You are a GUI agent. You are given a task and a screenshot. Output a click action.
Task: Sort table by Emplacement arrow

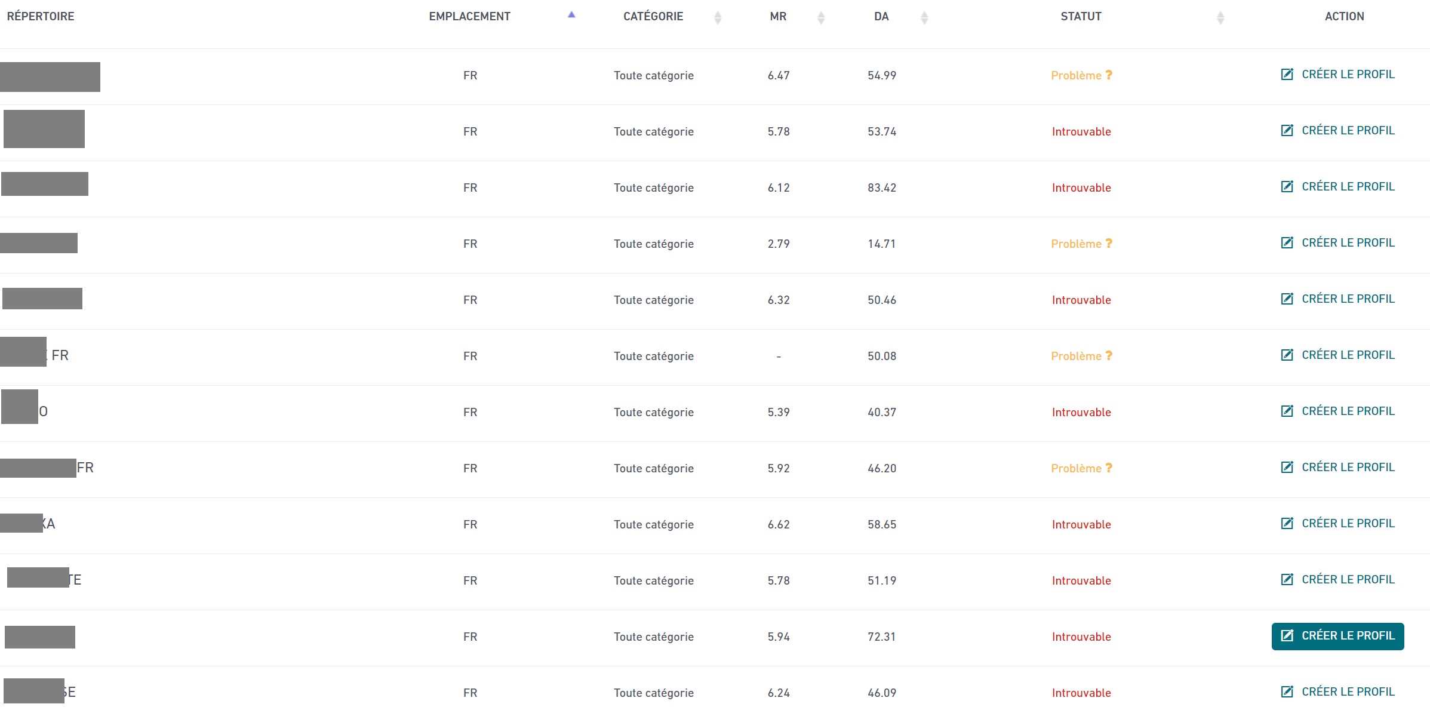pyautogui.click(x=571, y=16)
